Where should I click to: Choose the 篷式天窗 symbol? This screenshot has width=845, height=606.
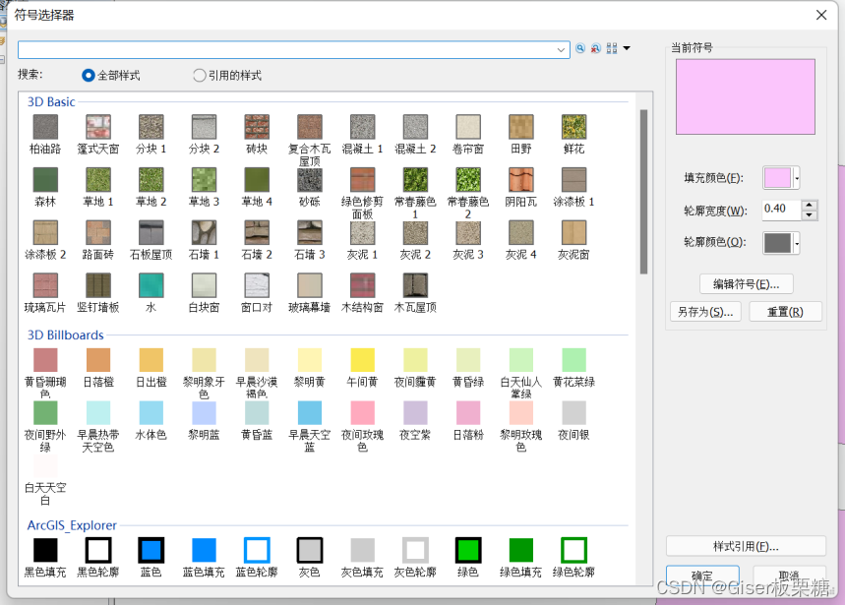click(x=98, y=127)
